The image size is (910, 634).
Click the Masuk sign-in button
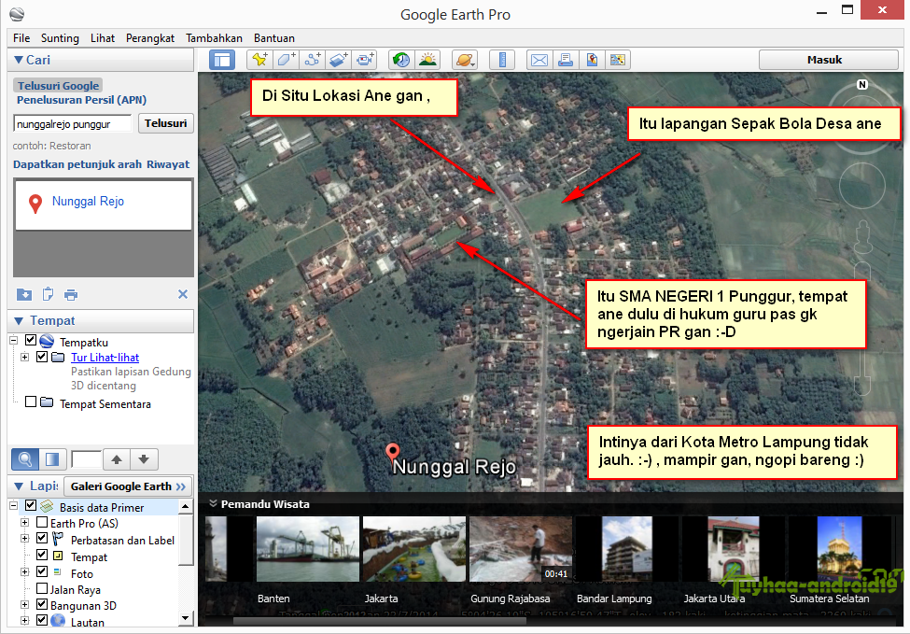828,60
